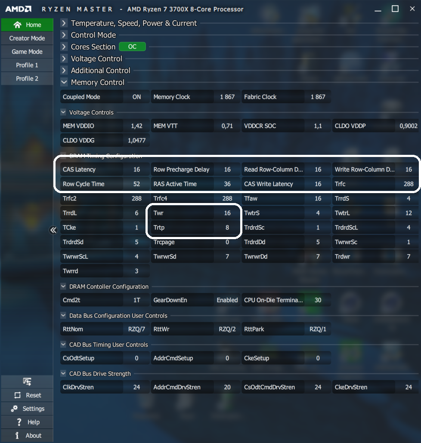
Task: Collapse CAD Bus Timing User Controls
Action: click(63, 345)
